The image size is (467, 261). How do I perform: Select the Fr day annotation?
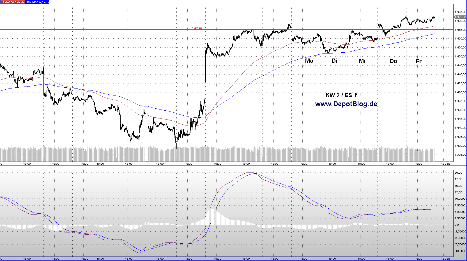click(x=418, y=61)
